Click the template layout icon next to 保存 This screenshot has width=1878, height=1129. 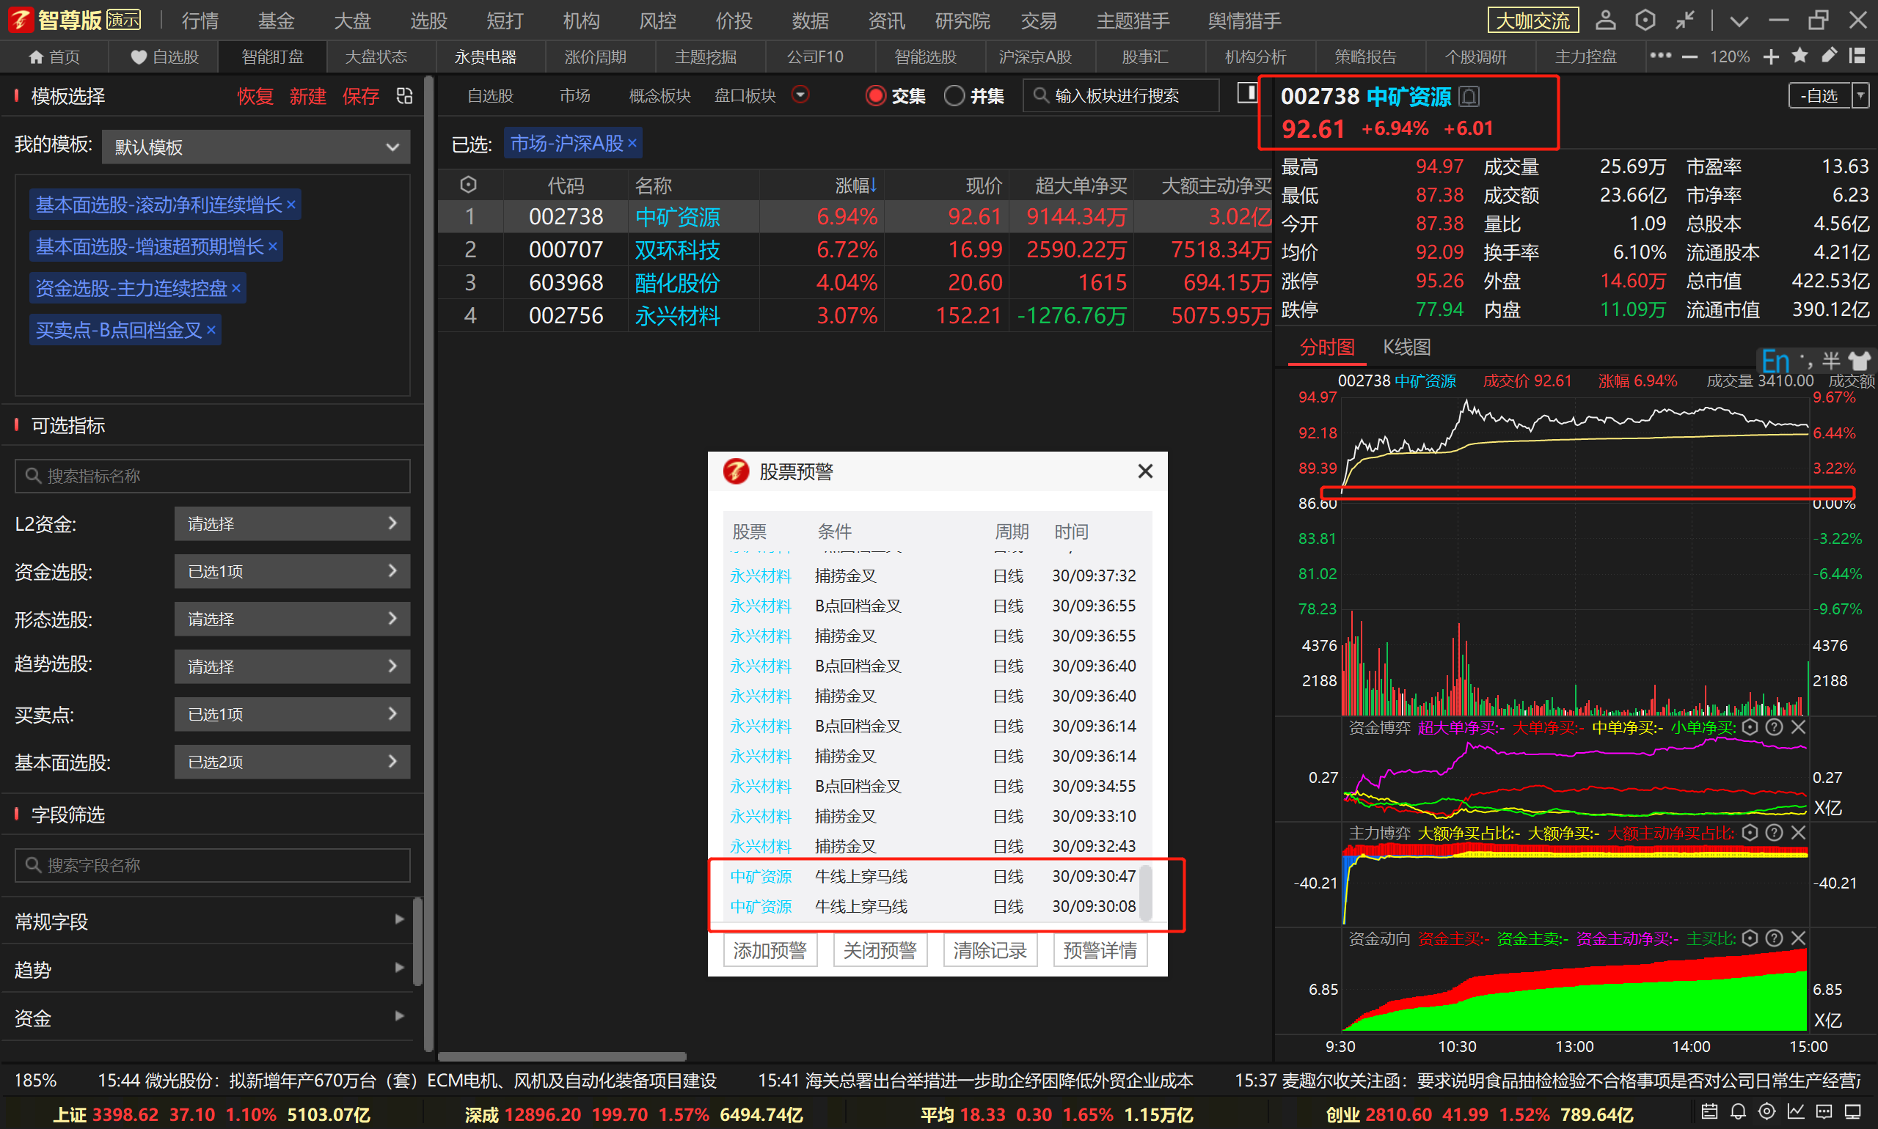405,96
